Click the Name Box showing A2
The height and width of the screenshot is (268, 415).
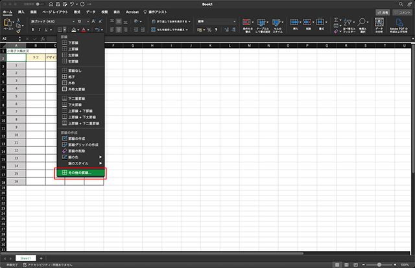10,38
